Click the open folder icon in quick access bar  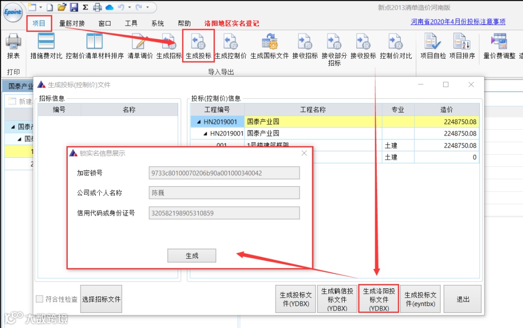[x=62, y=7]
